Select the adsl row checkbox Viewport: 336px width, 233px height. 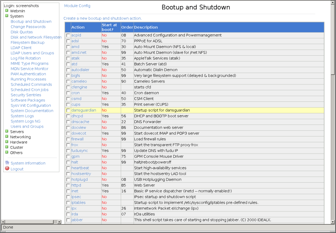68,41
